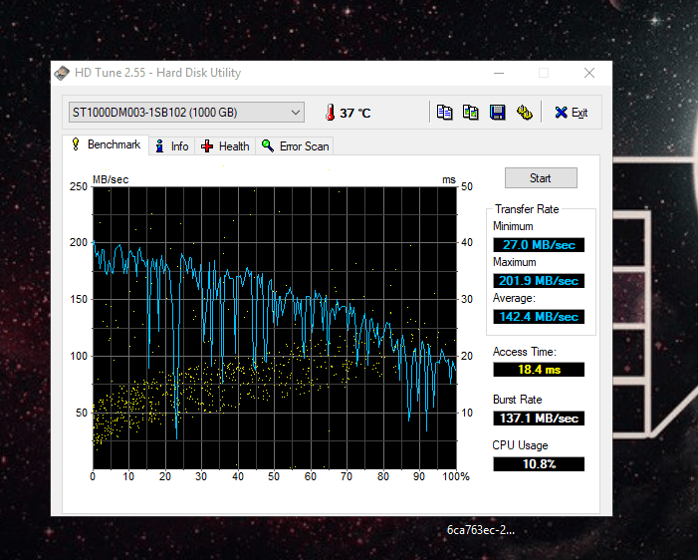Start the benchmark with Start button
Screen dimensions: 698x560
tap(541, 178)
